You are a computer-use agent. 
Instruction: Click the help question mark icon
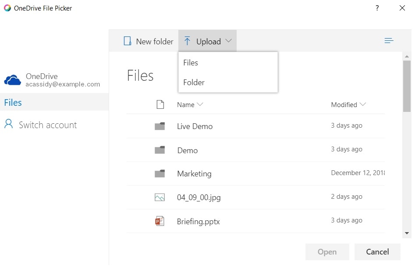377,8
